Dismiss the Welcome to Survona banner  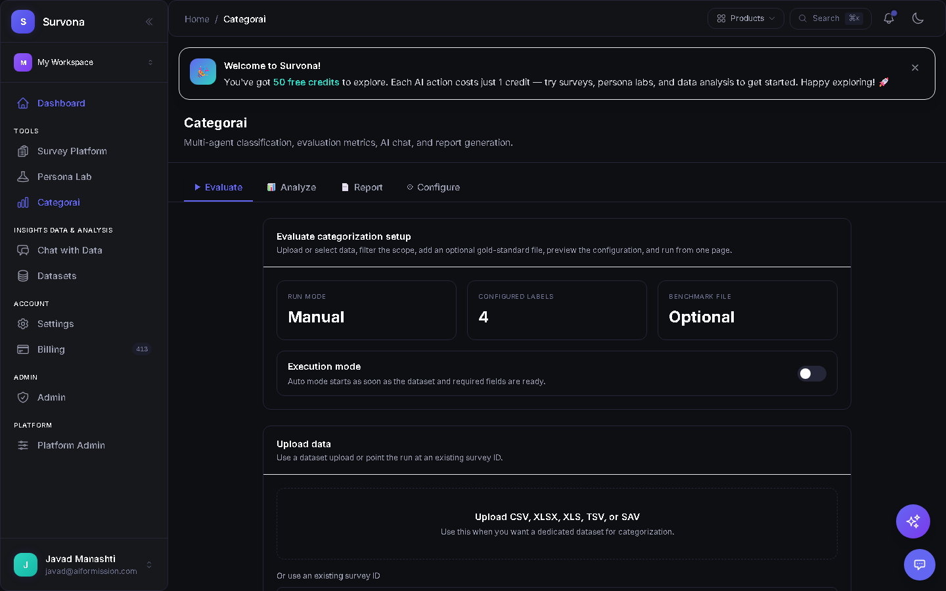click(x=914, y=67)
